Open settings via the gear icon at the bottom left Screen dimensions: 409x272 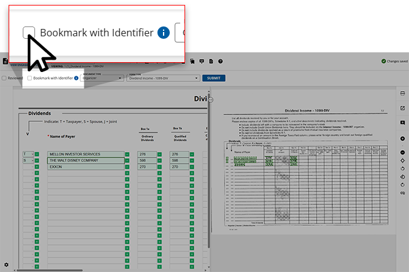[x=6, y=265]
